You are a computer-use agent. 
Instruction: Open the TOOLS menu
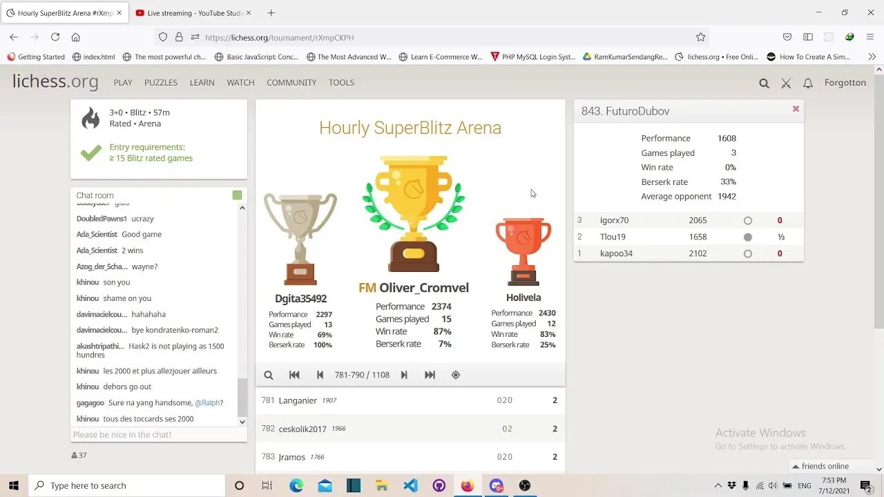click(x=341, y=82)
